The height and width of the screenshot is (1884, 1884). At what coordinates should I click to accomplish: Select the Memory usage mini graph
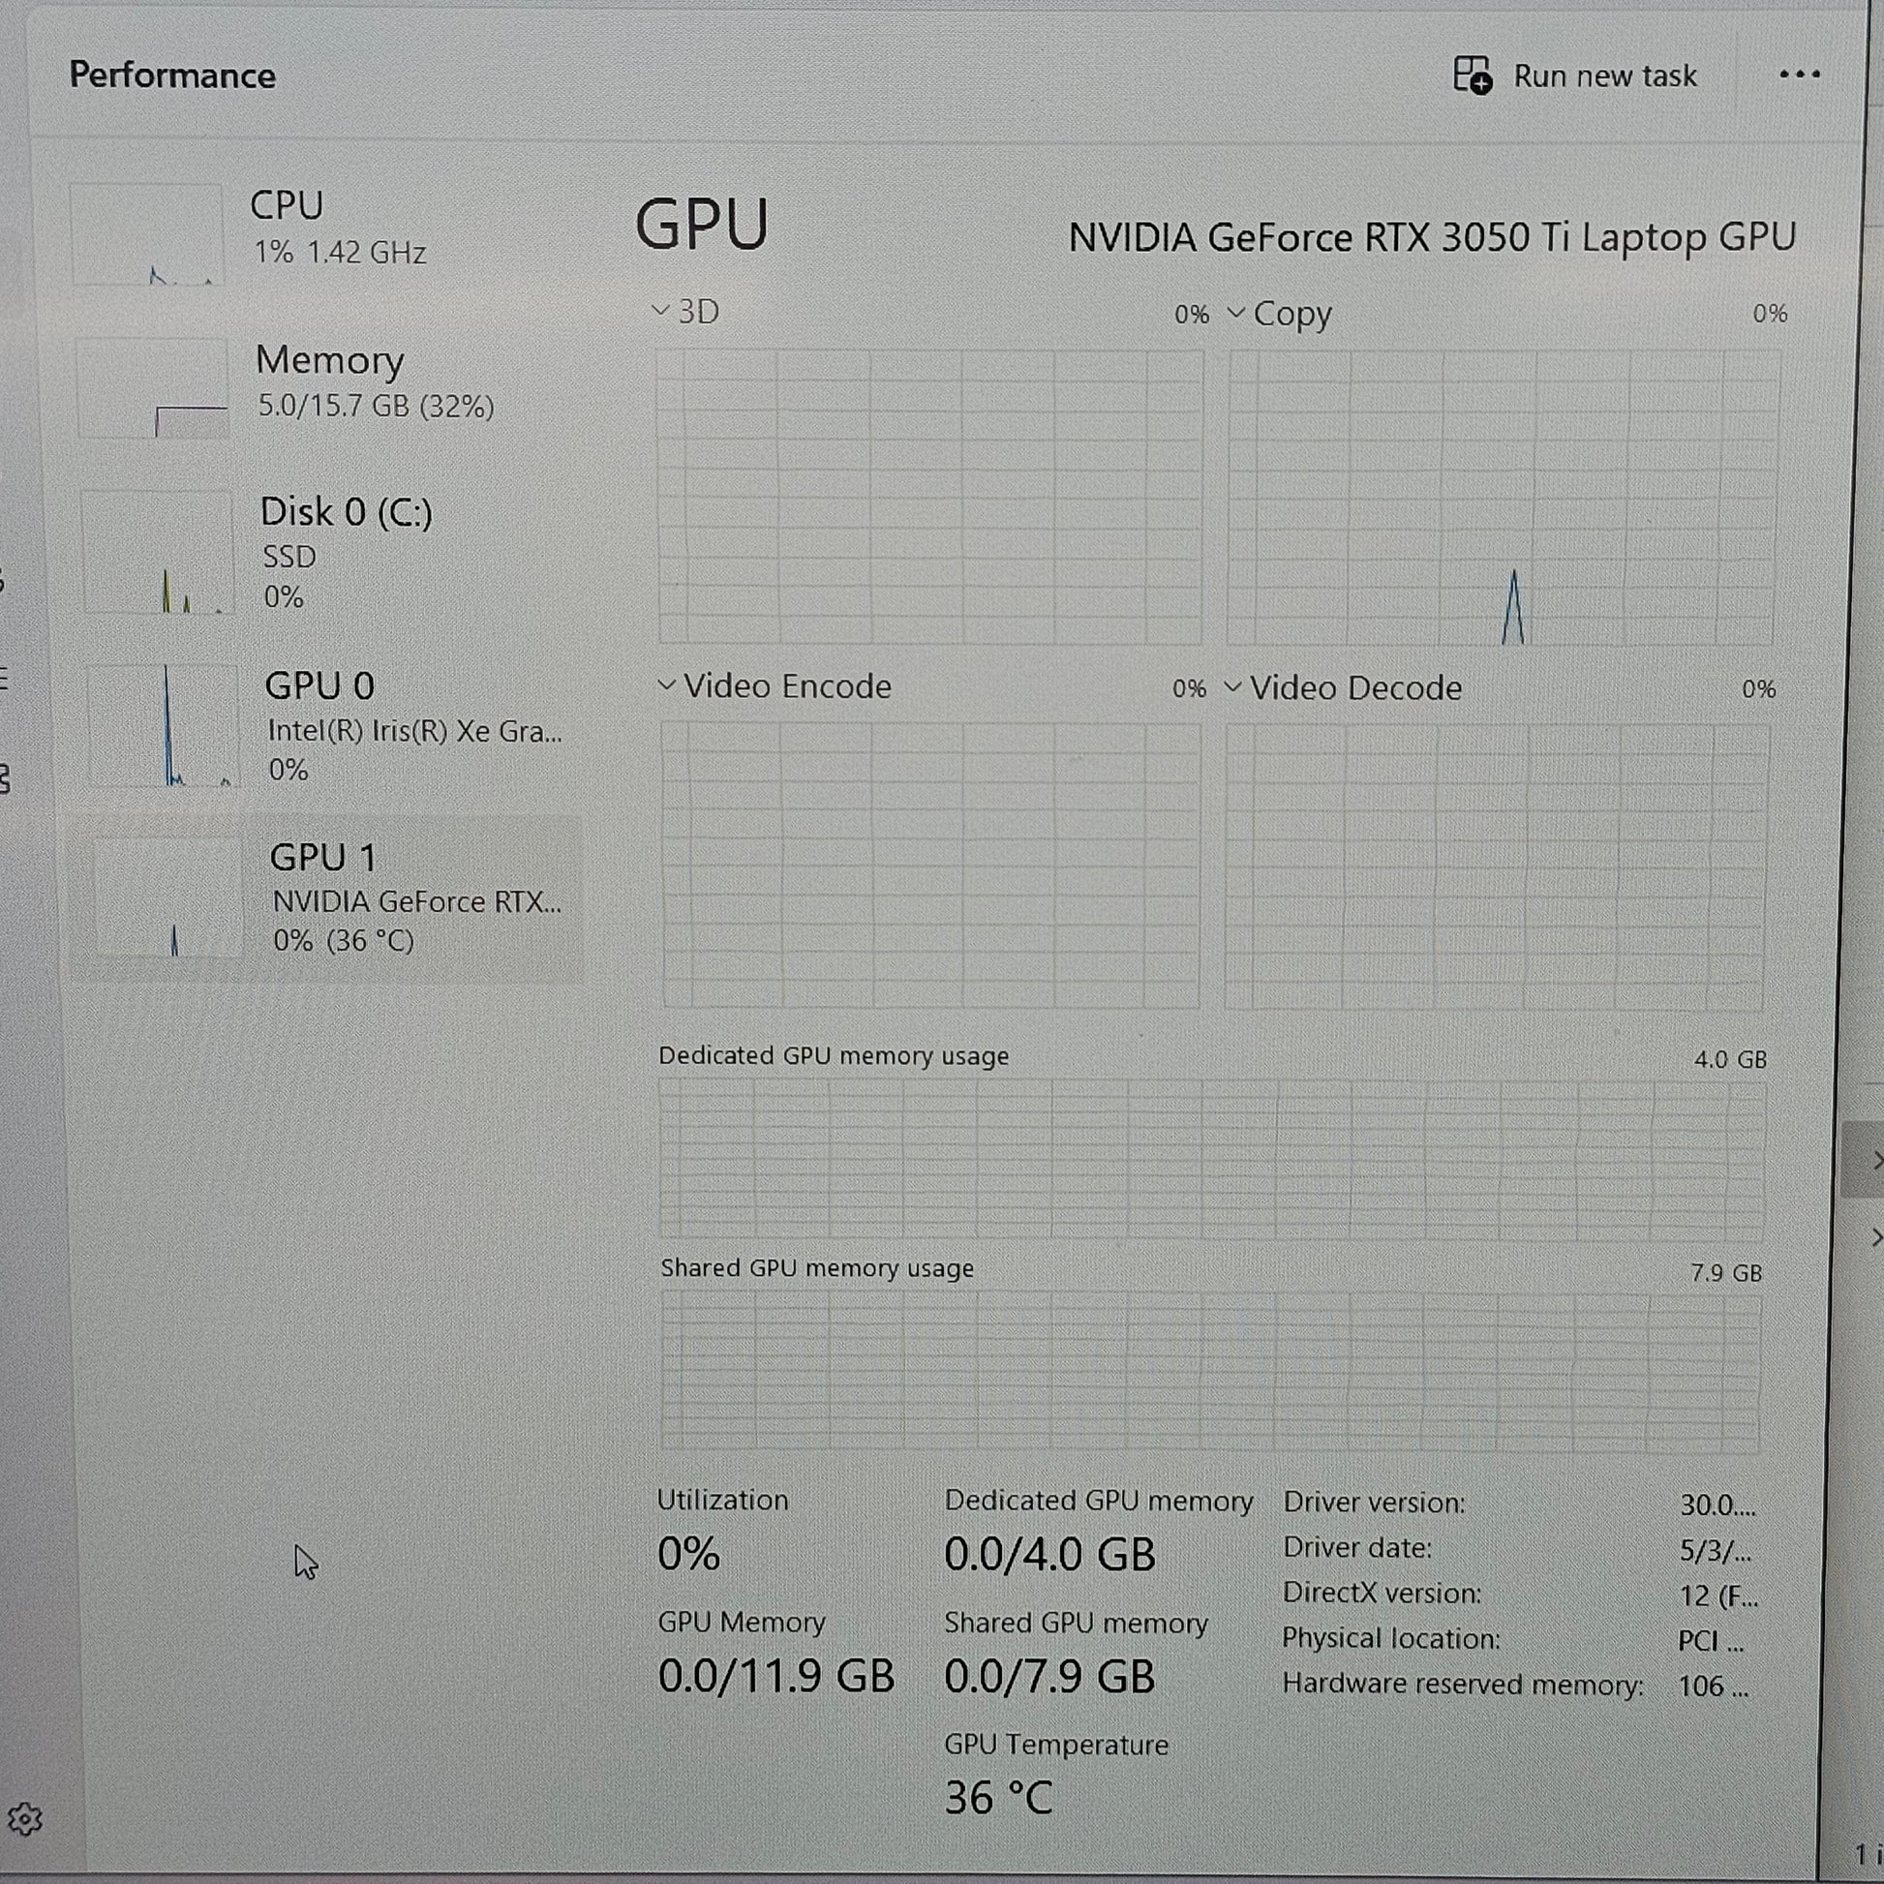(152, 388)
